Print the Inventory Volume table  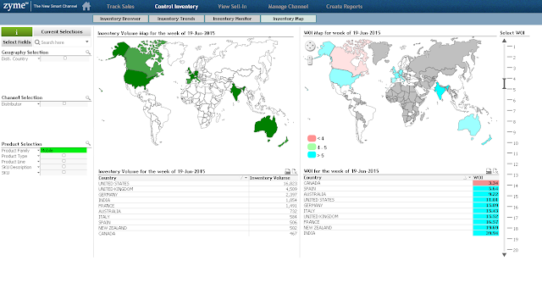point(287,171)
